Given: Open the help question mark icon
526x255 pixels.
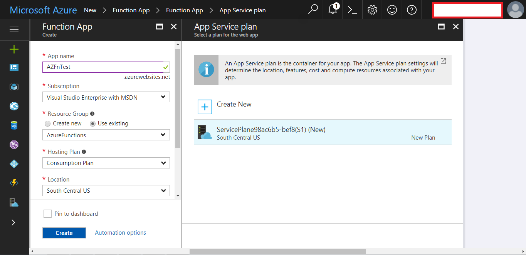Looking at the screenshot, I should 412,10.
